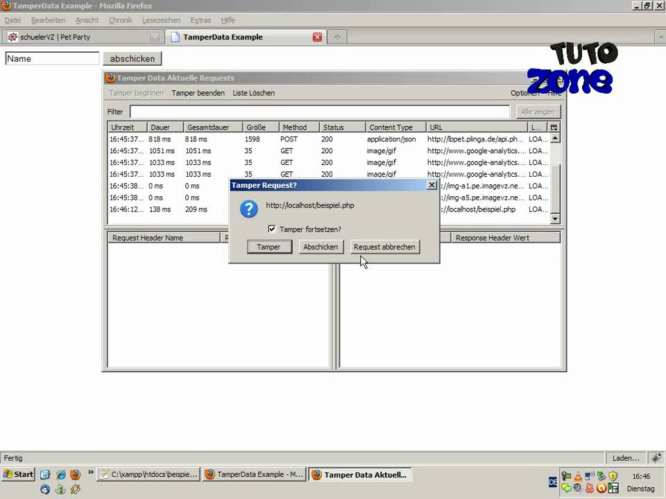Image resolution: width=666 pixels, height=499 pixels.
Task: Click the safely remove hardware tray icon
Action: click(601, 476)
